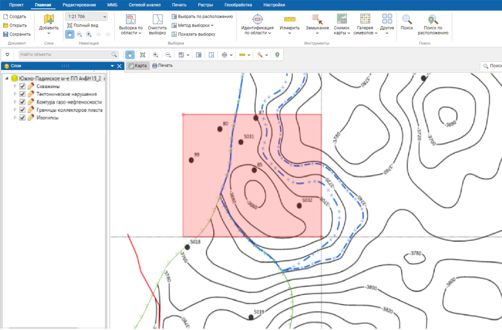Click the Поиск по расположению icon
502x330 pixels.
pos(432,19)
